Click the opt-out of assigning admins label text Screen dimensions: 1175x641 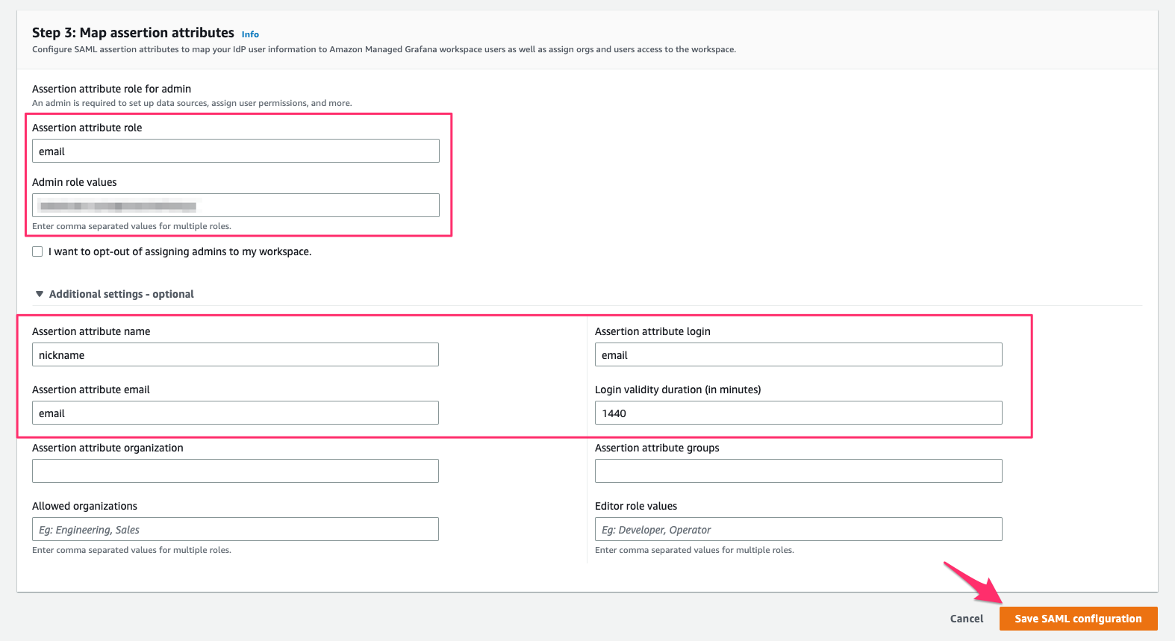(180, 251)
